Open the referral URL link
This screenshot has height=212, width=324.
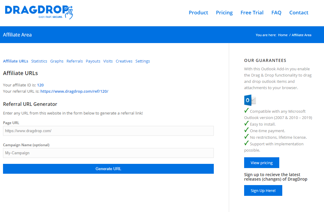(x=74, y=91)
